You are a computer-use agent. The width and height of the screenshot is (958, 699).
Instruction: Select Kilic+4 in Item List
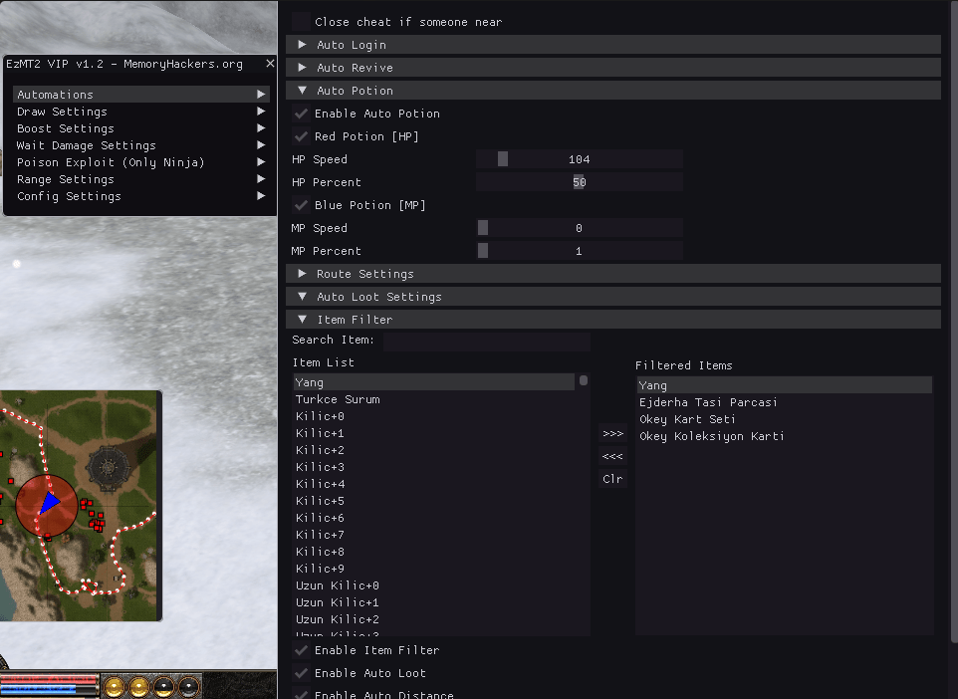pyautogui.click(x=434, y=484)
